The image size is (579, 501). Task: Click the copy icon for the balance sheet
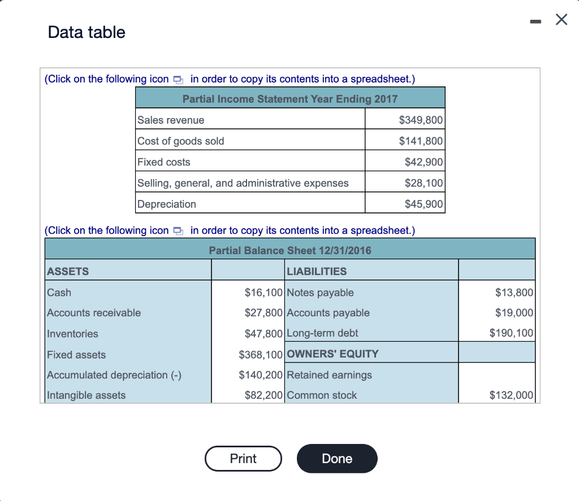[x=178, y=230]
